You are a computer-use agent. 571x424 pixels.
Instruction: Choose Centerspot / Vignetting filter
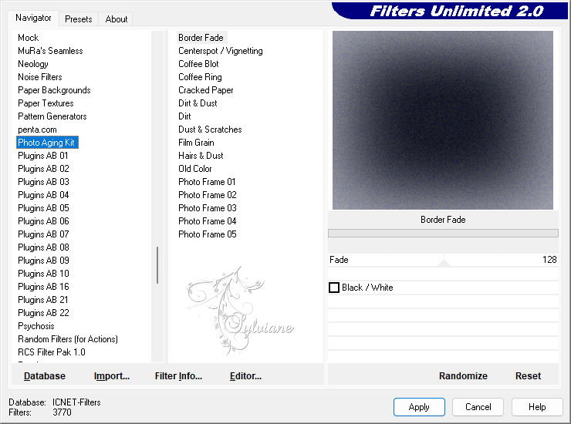(221, 51)
